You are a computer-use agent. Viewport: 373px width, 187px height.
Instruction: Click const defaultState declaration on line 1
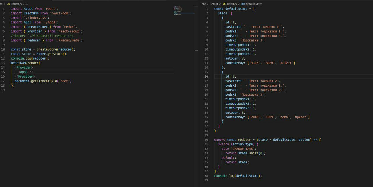[235, 9]
